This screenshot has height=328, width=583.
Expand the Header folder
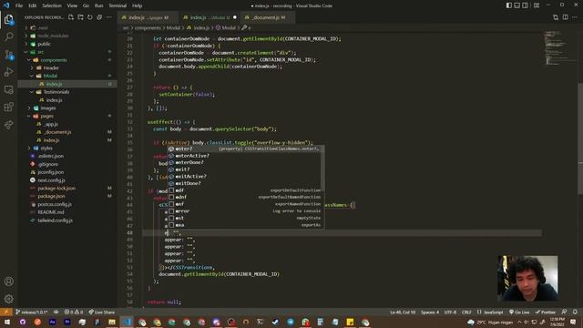[51, 68]
